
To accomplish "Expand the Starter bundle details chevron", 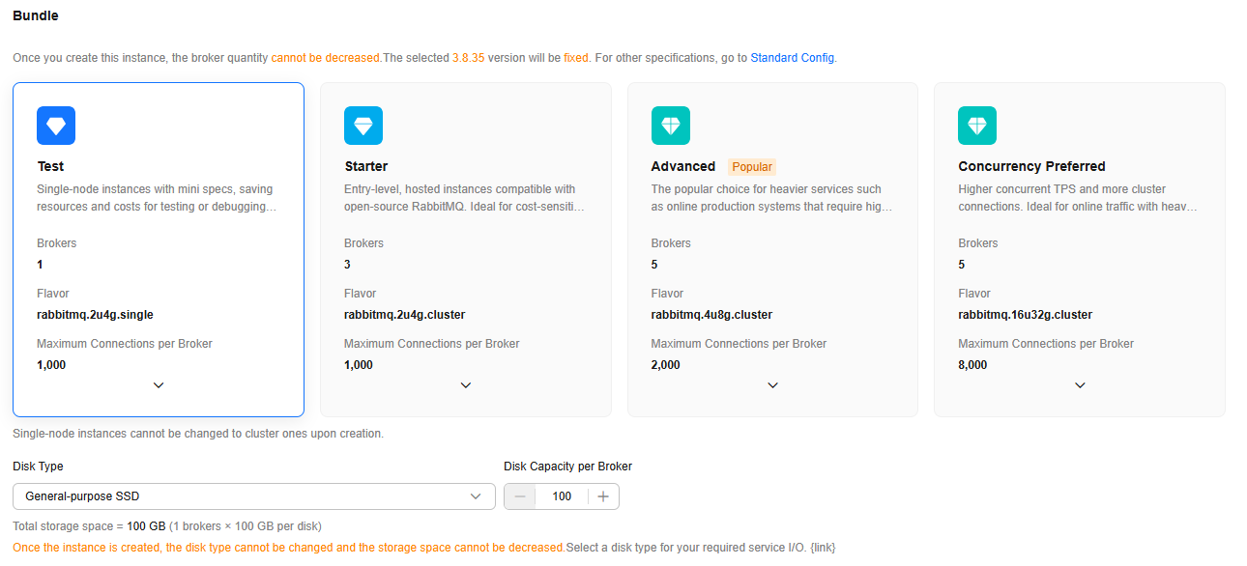I will pos(466,385).
